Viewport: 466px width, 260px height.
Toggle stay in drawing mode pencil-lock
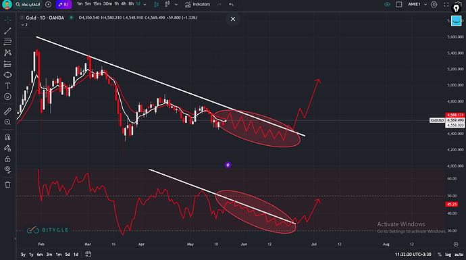(7, 148)
